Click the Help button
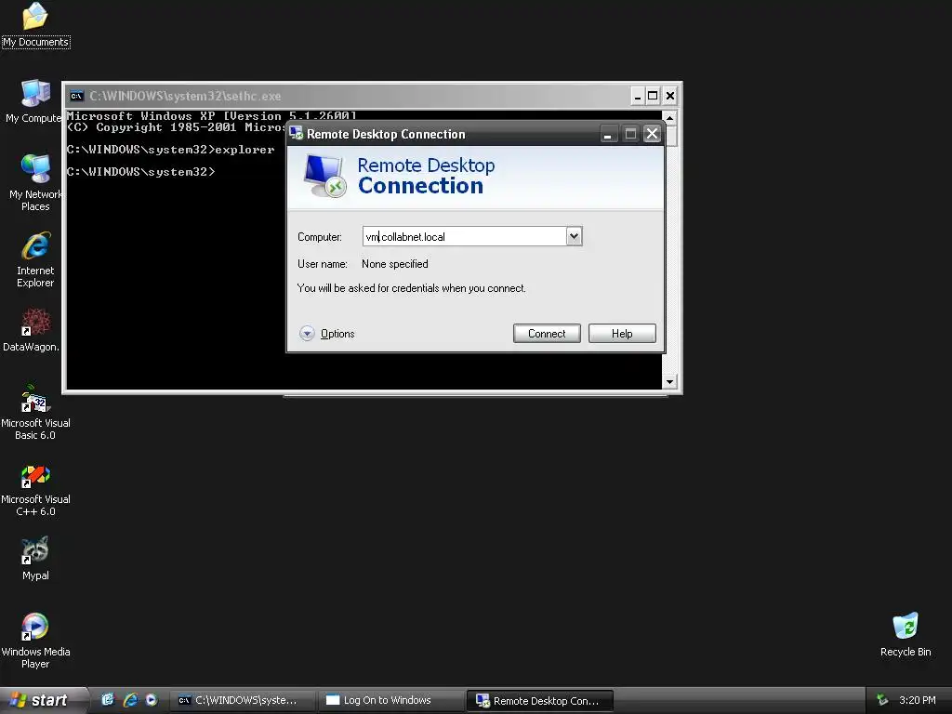Screen dimensions: 952x714 [x=622, y=334]
